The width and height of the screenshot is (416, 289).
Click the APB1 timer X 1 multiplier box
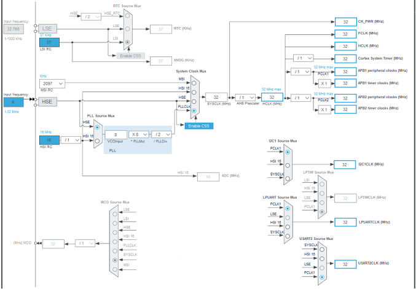pyautogui.click(x=324, y=83)
